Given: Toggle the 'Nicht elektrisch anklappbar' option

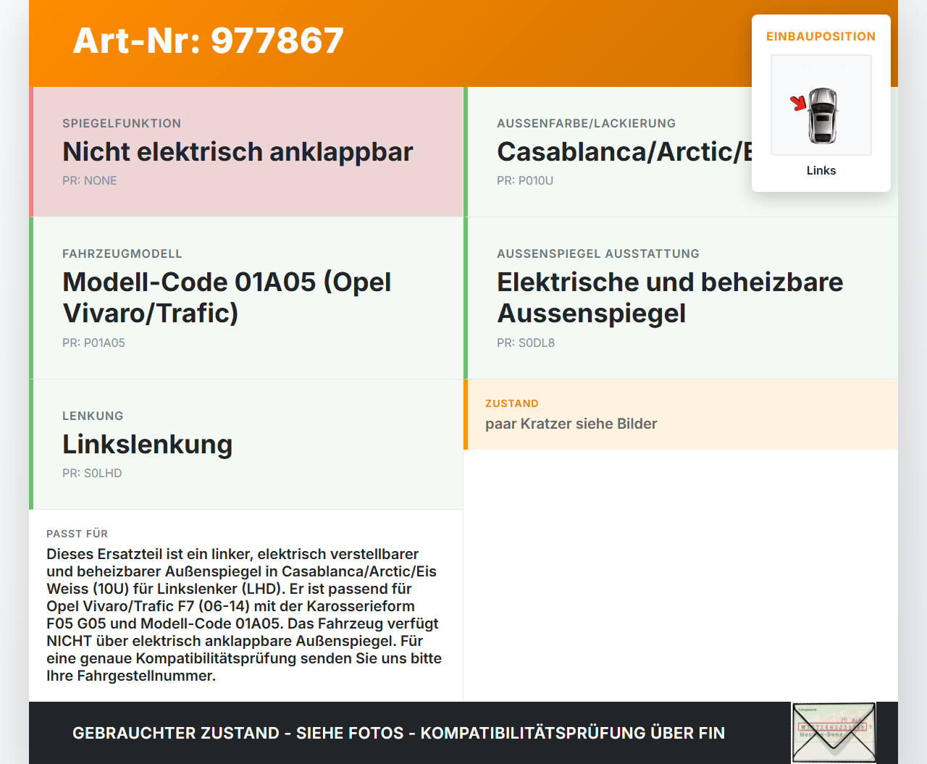Looking at the screenshot, I should coord(238,152).
